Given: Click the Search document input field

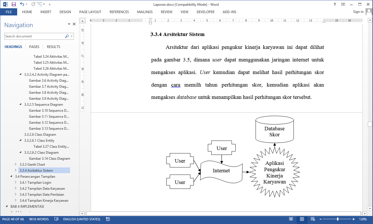Looking at the screenshot, I should click(x=34, y=36).
